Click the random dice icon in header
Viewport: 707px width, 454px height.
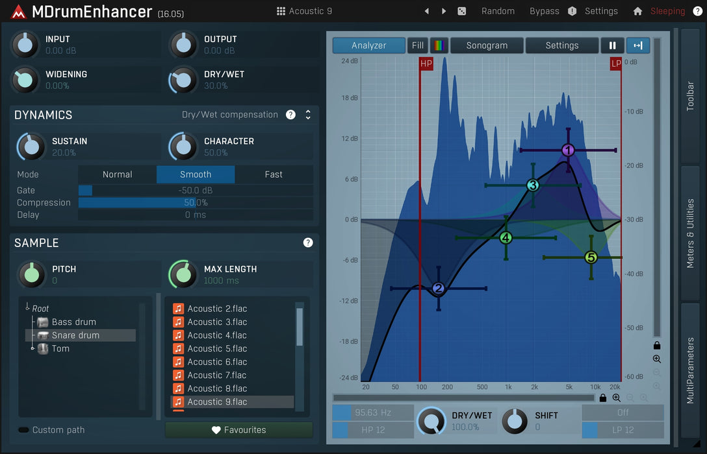tap(461, 11)
